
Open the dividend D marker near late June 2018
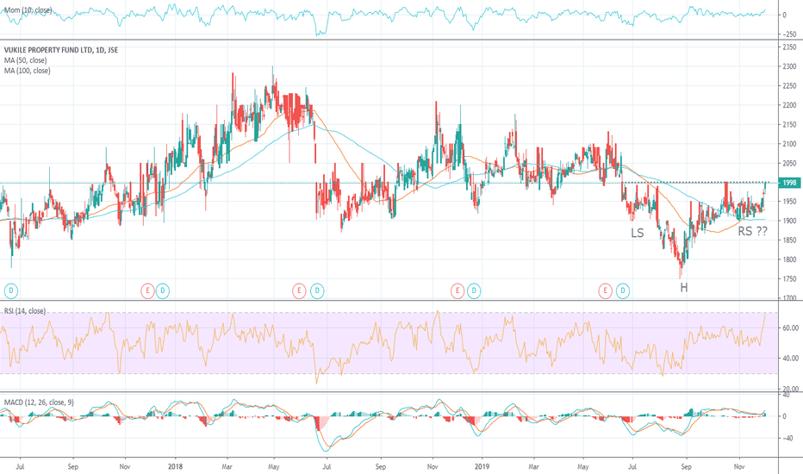317,291
